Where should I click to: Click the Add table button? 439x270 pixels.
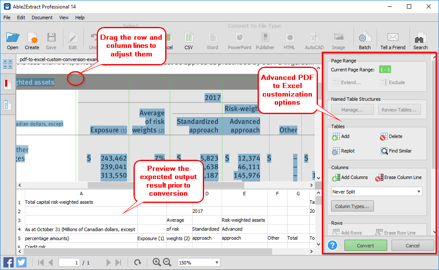pos(341,136)
